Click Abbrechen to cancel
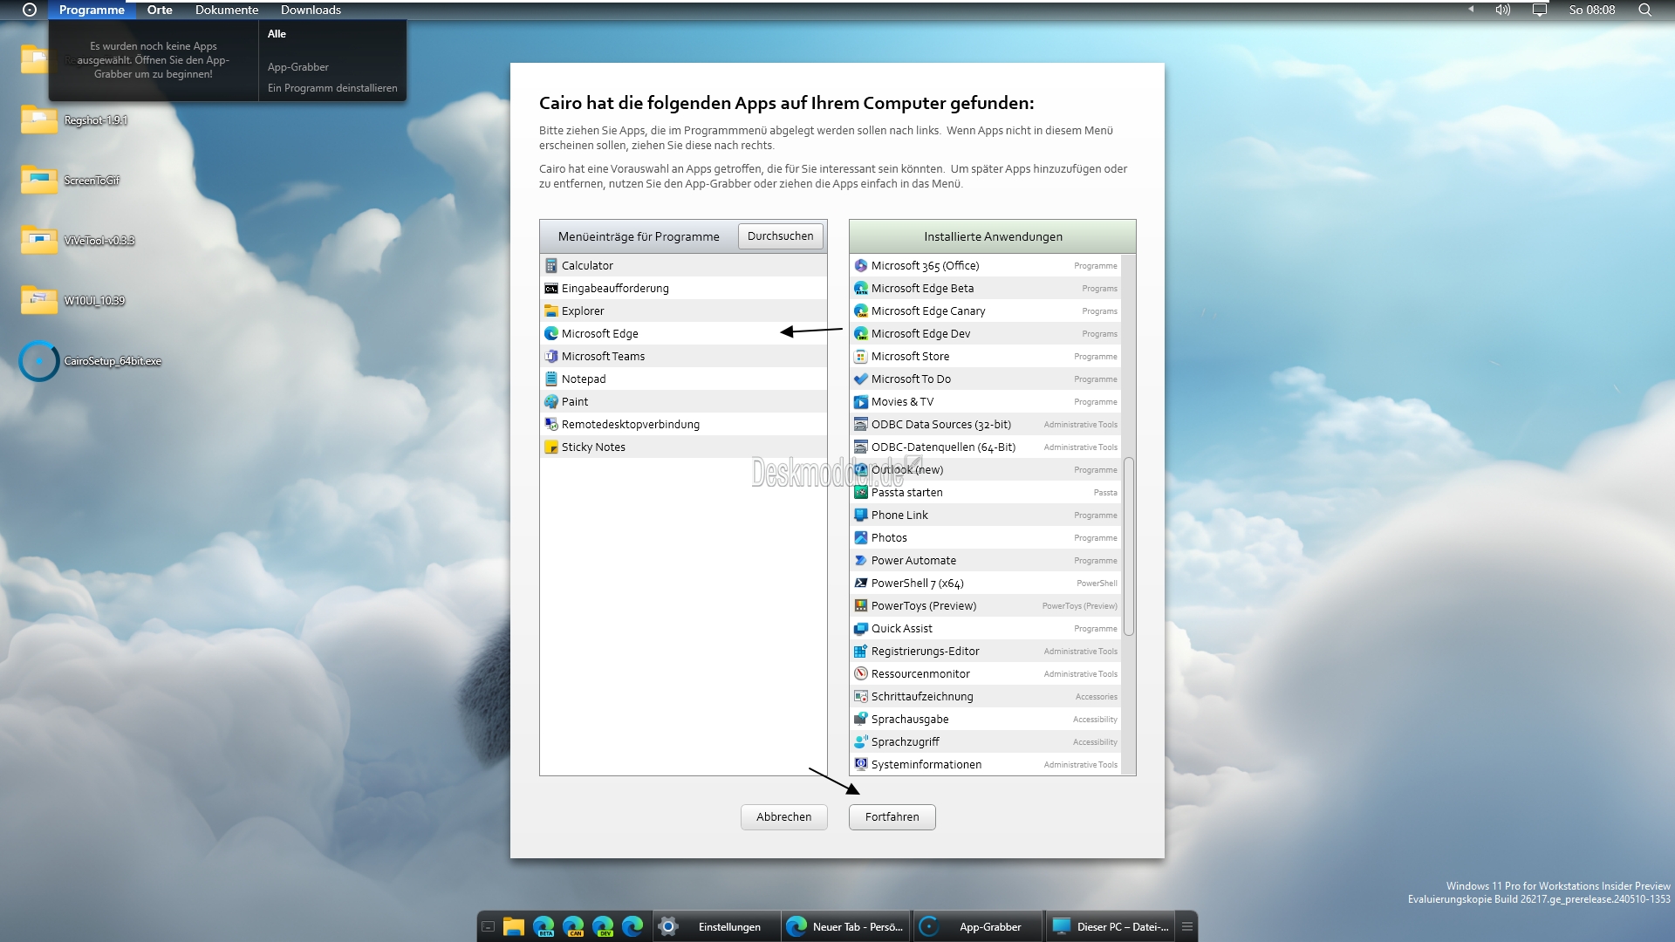The height and width of the screenshot is (942, 1675). (x=783, y=817)
